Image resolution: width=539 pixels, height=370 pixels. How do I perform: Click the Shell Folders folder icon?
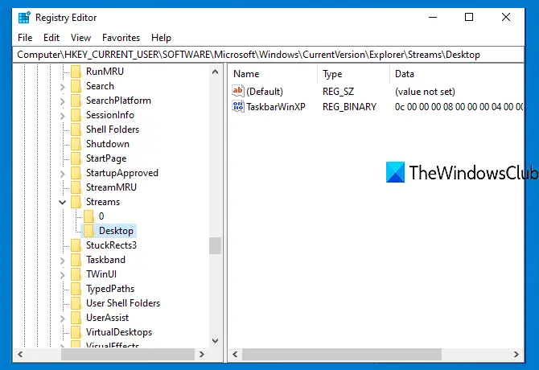[76, 129]
